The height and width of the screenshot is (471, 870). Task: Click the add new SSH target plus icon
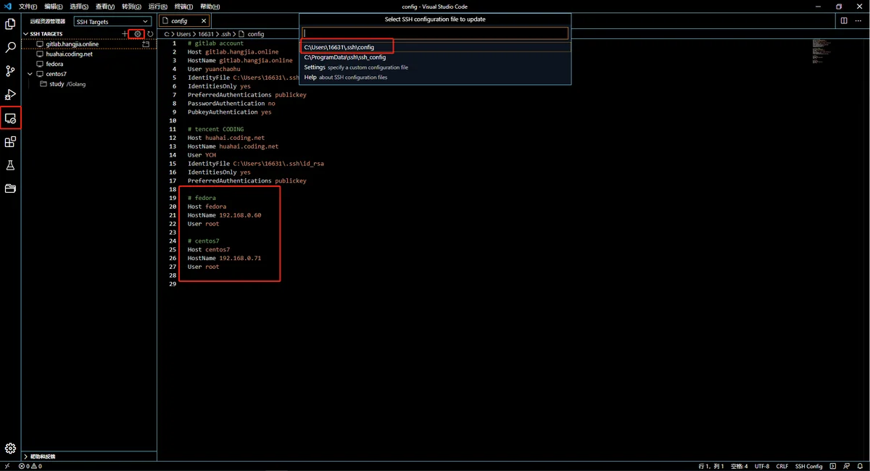click(x=125, y=34)
